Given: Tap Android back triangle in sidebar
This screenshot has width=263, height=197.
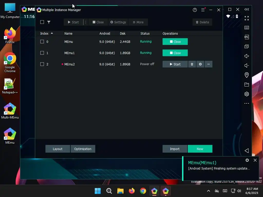Looking at the screenshot, I should [x=247, y=151].
